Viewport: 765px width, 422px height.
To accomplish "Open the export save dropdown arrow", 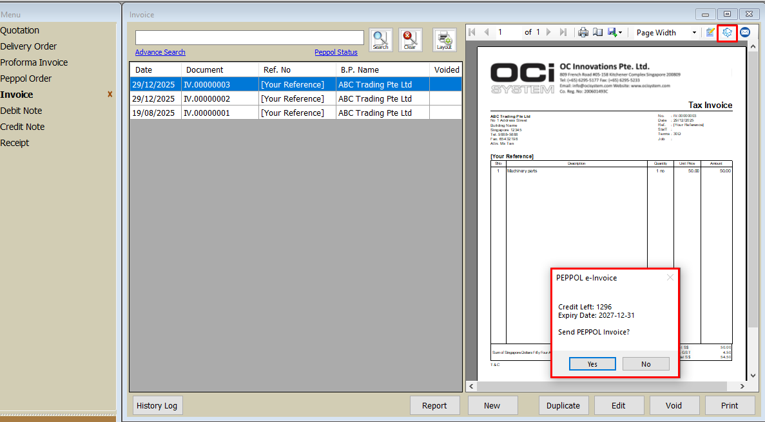I will pyautogui.click(x=620, y=33).
